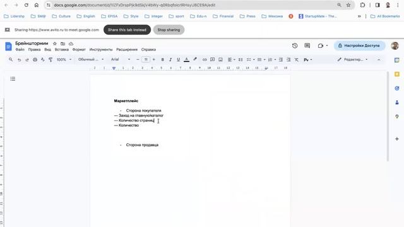
Task: Open the Инструменты menu
Action: (101, 49)
